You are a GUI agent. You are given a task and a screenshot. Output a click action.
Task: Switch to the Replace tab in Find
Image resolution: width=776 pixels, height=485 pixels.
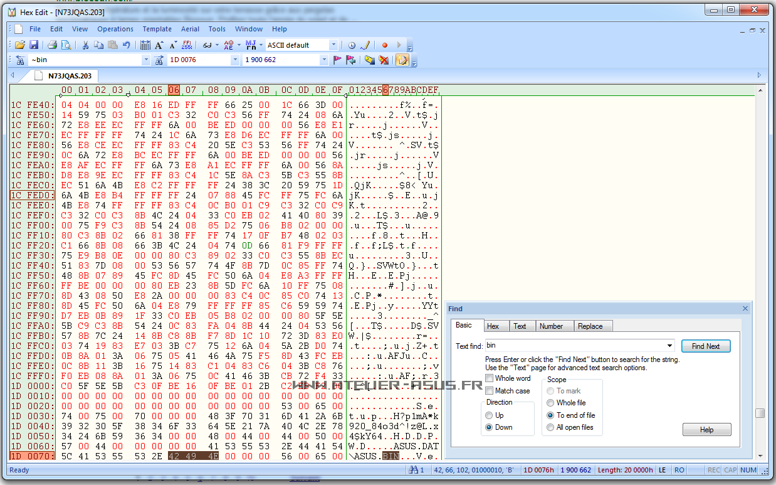coord(590,326)
